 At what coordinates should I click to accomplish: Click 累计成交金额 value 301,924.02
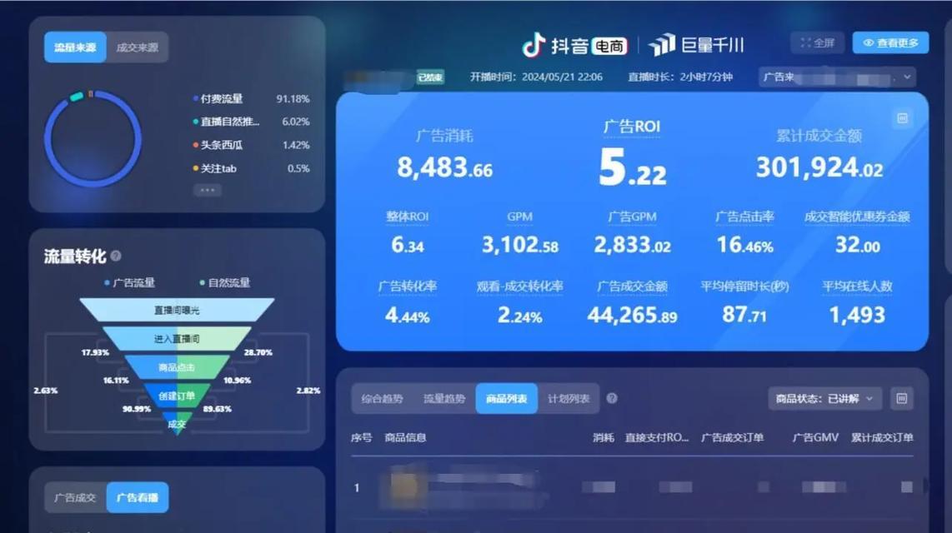coord(819,167)
